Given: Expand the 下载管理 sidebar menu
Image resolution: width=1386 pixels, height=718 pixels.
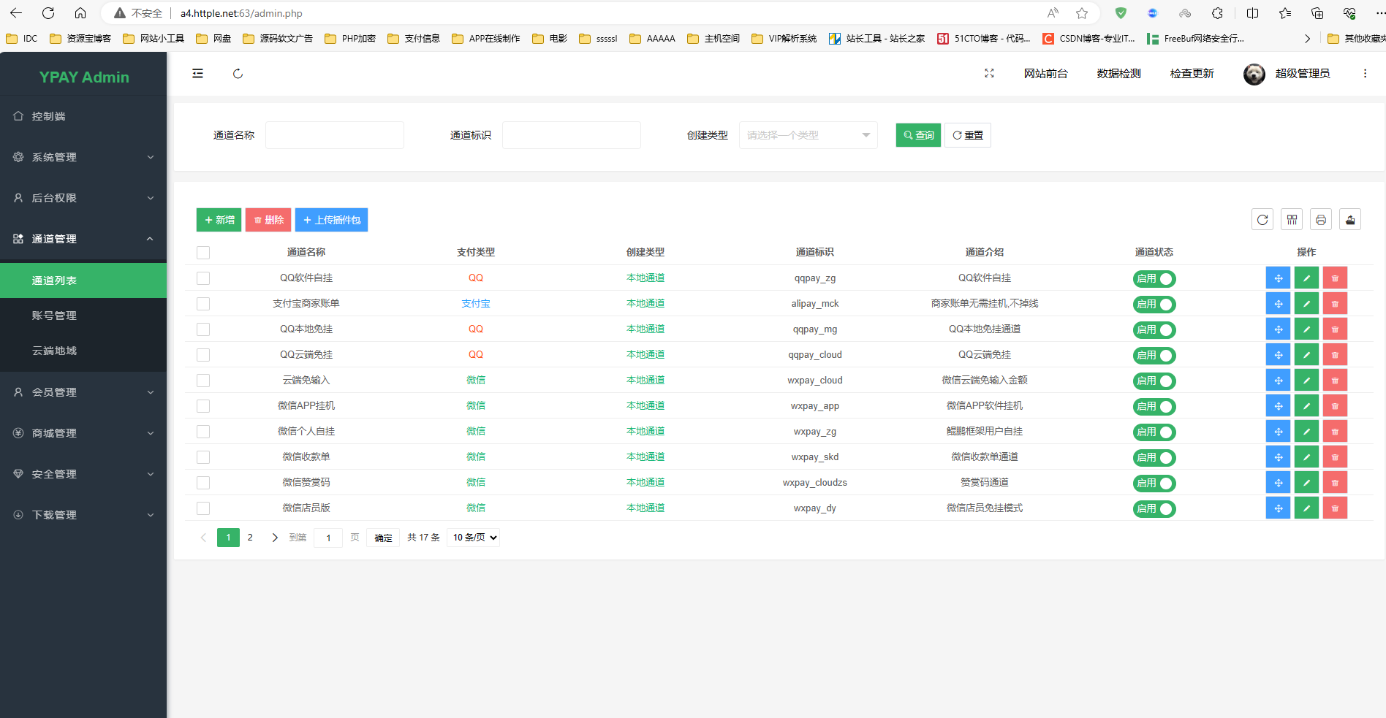Looking at the screenshot, I should [83, 515].
